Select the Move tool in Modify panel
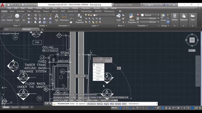The width and height of the screenshot is (202, 113). 36,15
